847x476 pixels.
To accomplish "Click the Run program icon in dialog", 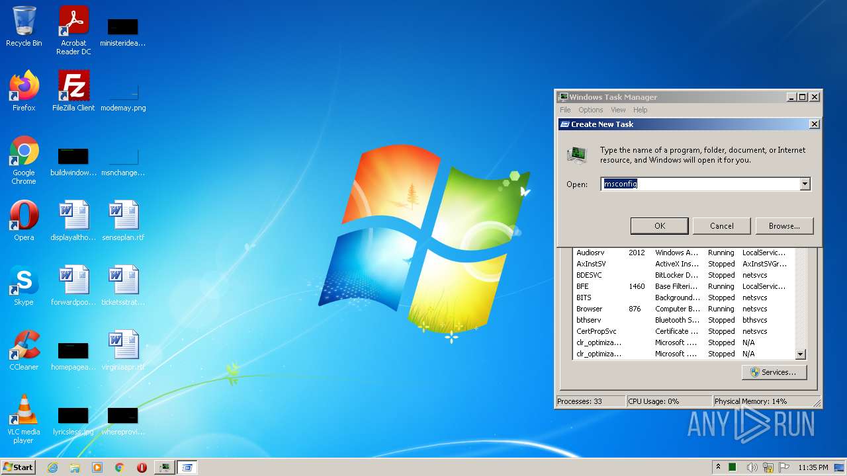I will click(577, 155).
